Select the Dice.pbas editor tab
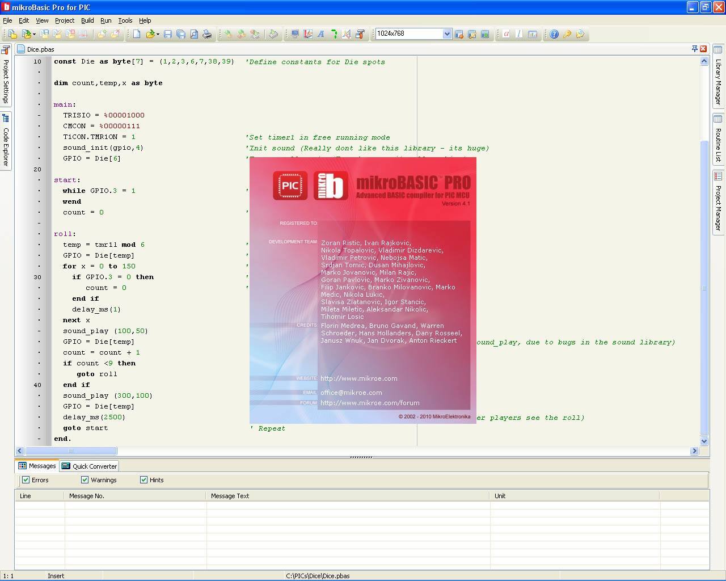The width and height of the screenshot is (726, 581). (x=36, y=49)
